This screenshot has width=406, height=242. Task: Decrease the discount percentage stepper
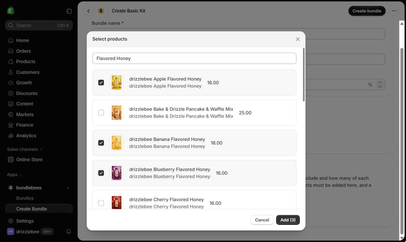380,87
